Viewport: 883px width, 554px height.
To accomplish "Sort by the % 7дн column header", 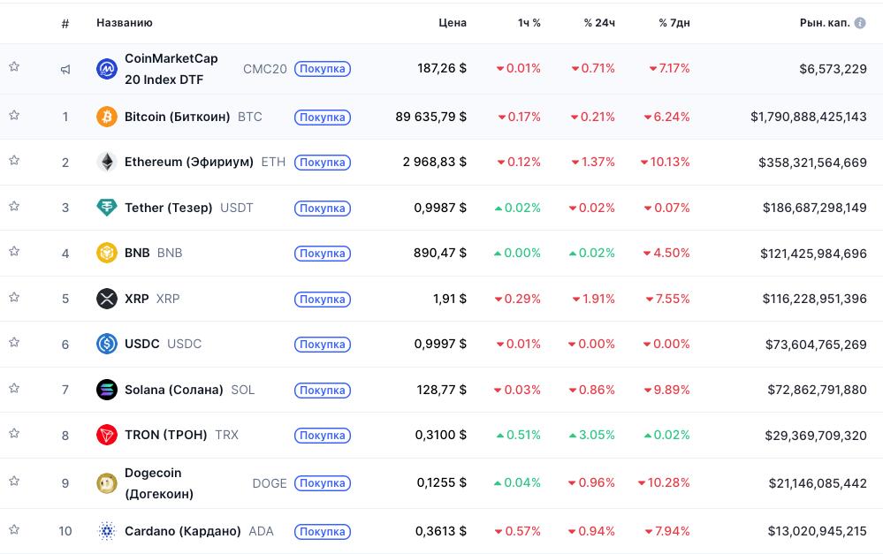I will pos(674,23).
